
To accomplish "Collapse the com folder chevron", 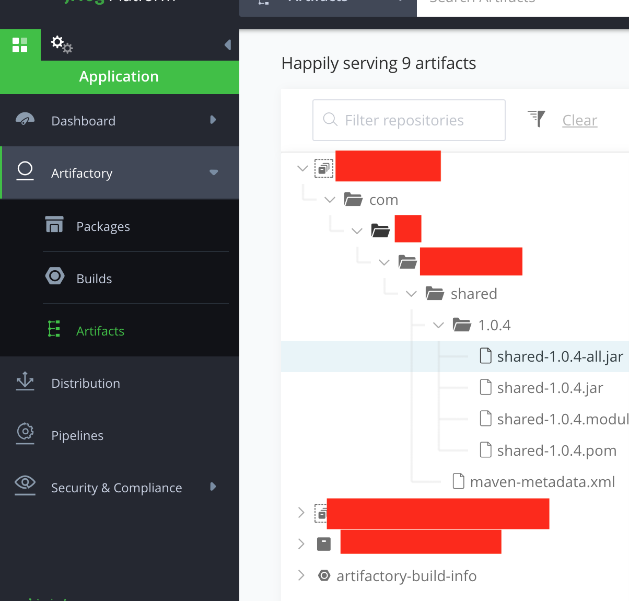I will (330, 200).
